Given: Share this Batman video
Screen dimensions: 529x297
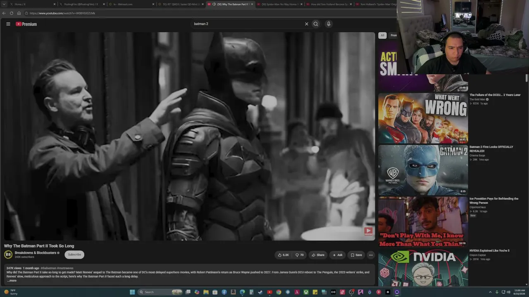Looking at the screenshot, I should (318, 255).
